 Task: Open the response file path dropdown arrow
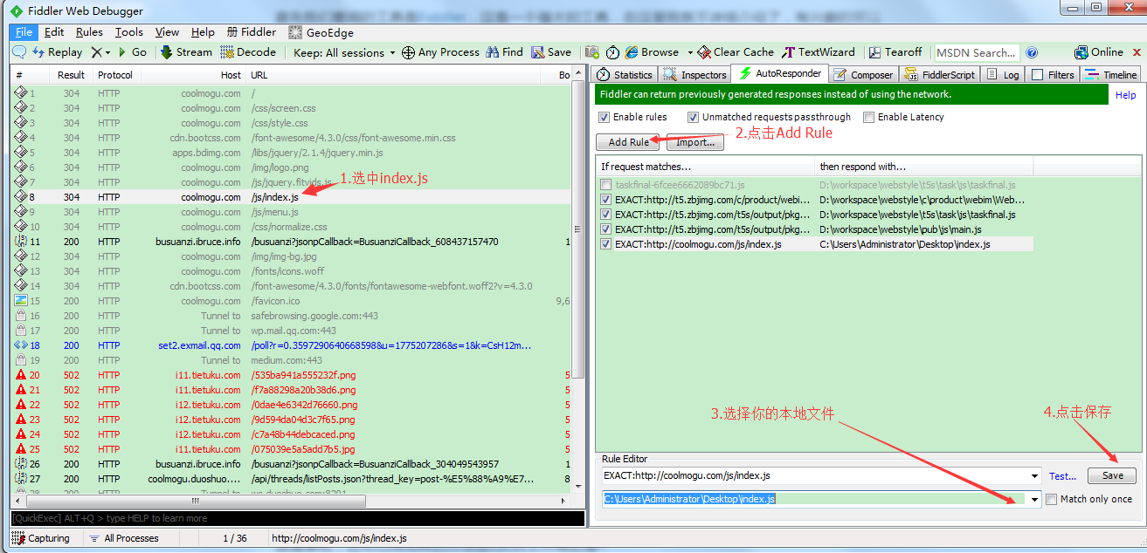1035,499
